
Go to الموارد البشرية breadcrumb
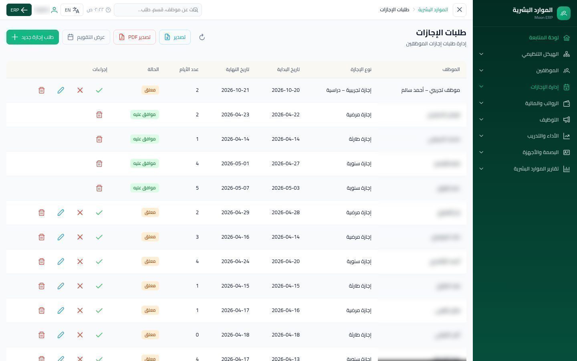click(433, 10)
